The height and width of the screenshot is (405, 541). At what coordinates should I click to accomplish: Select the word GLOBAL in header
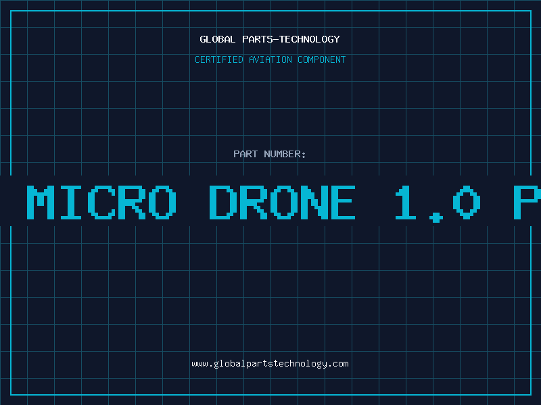[218, 39]
